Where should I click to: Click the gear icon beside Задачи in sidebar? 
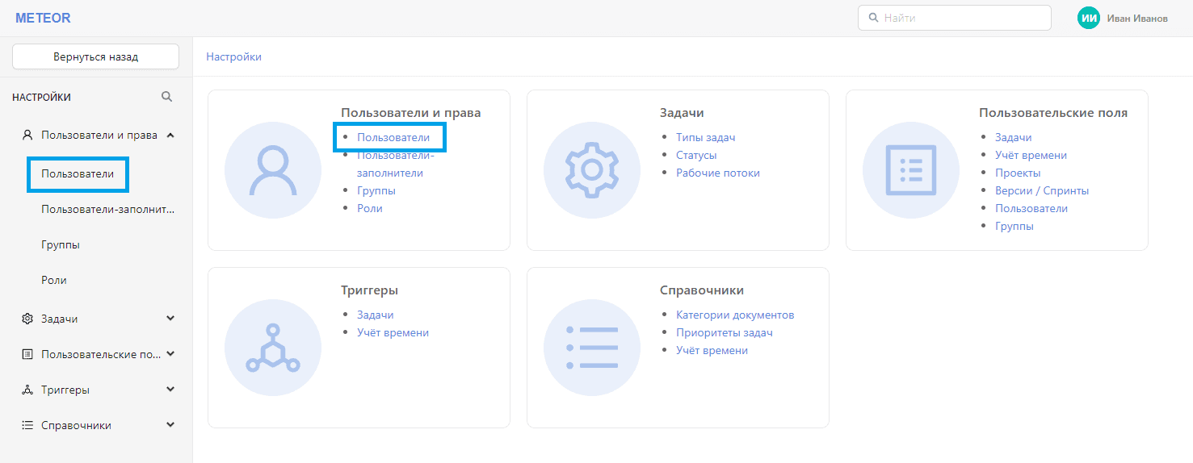(27, 319)
